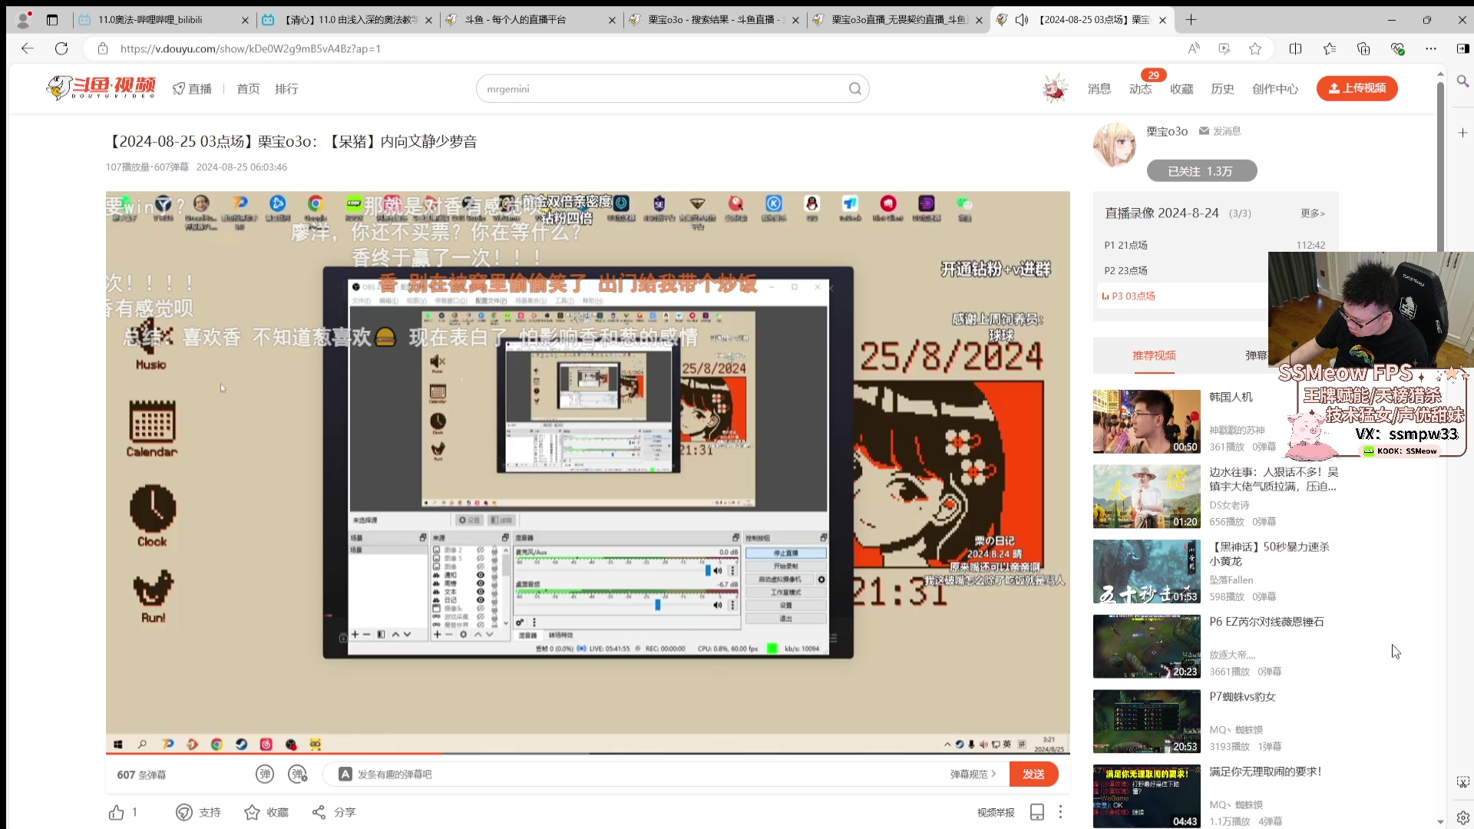Click 发消息 to message the streamer

(1220, 131)
